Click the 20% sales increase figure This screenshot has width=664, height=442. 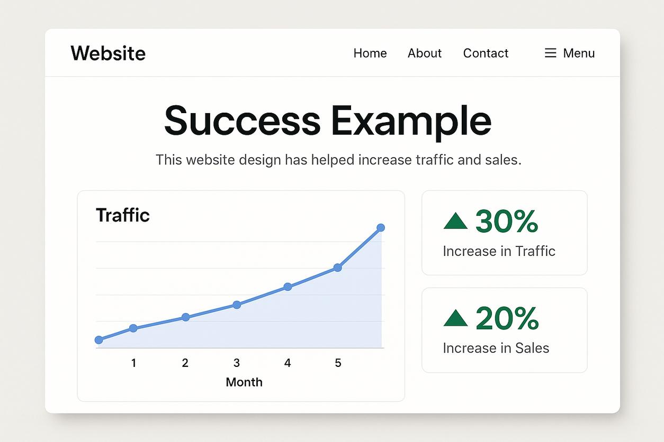tap(507, 318)
